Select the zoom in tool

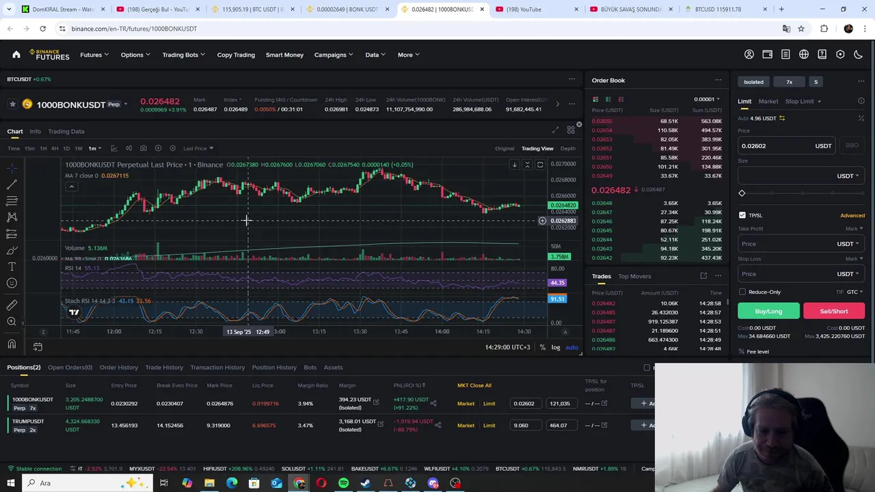tap(12, 321)
